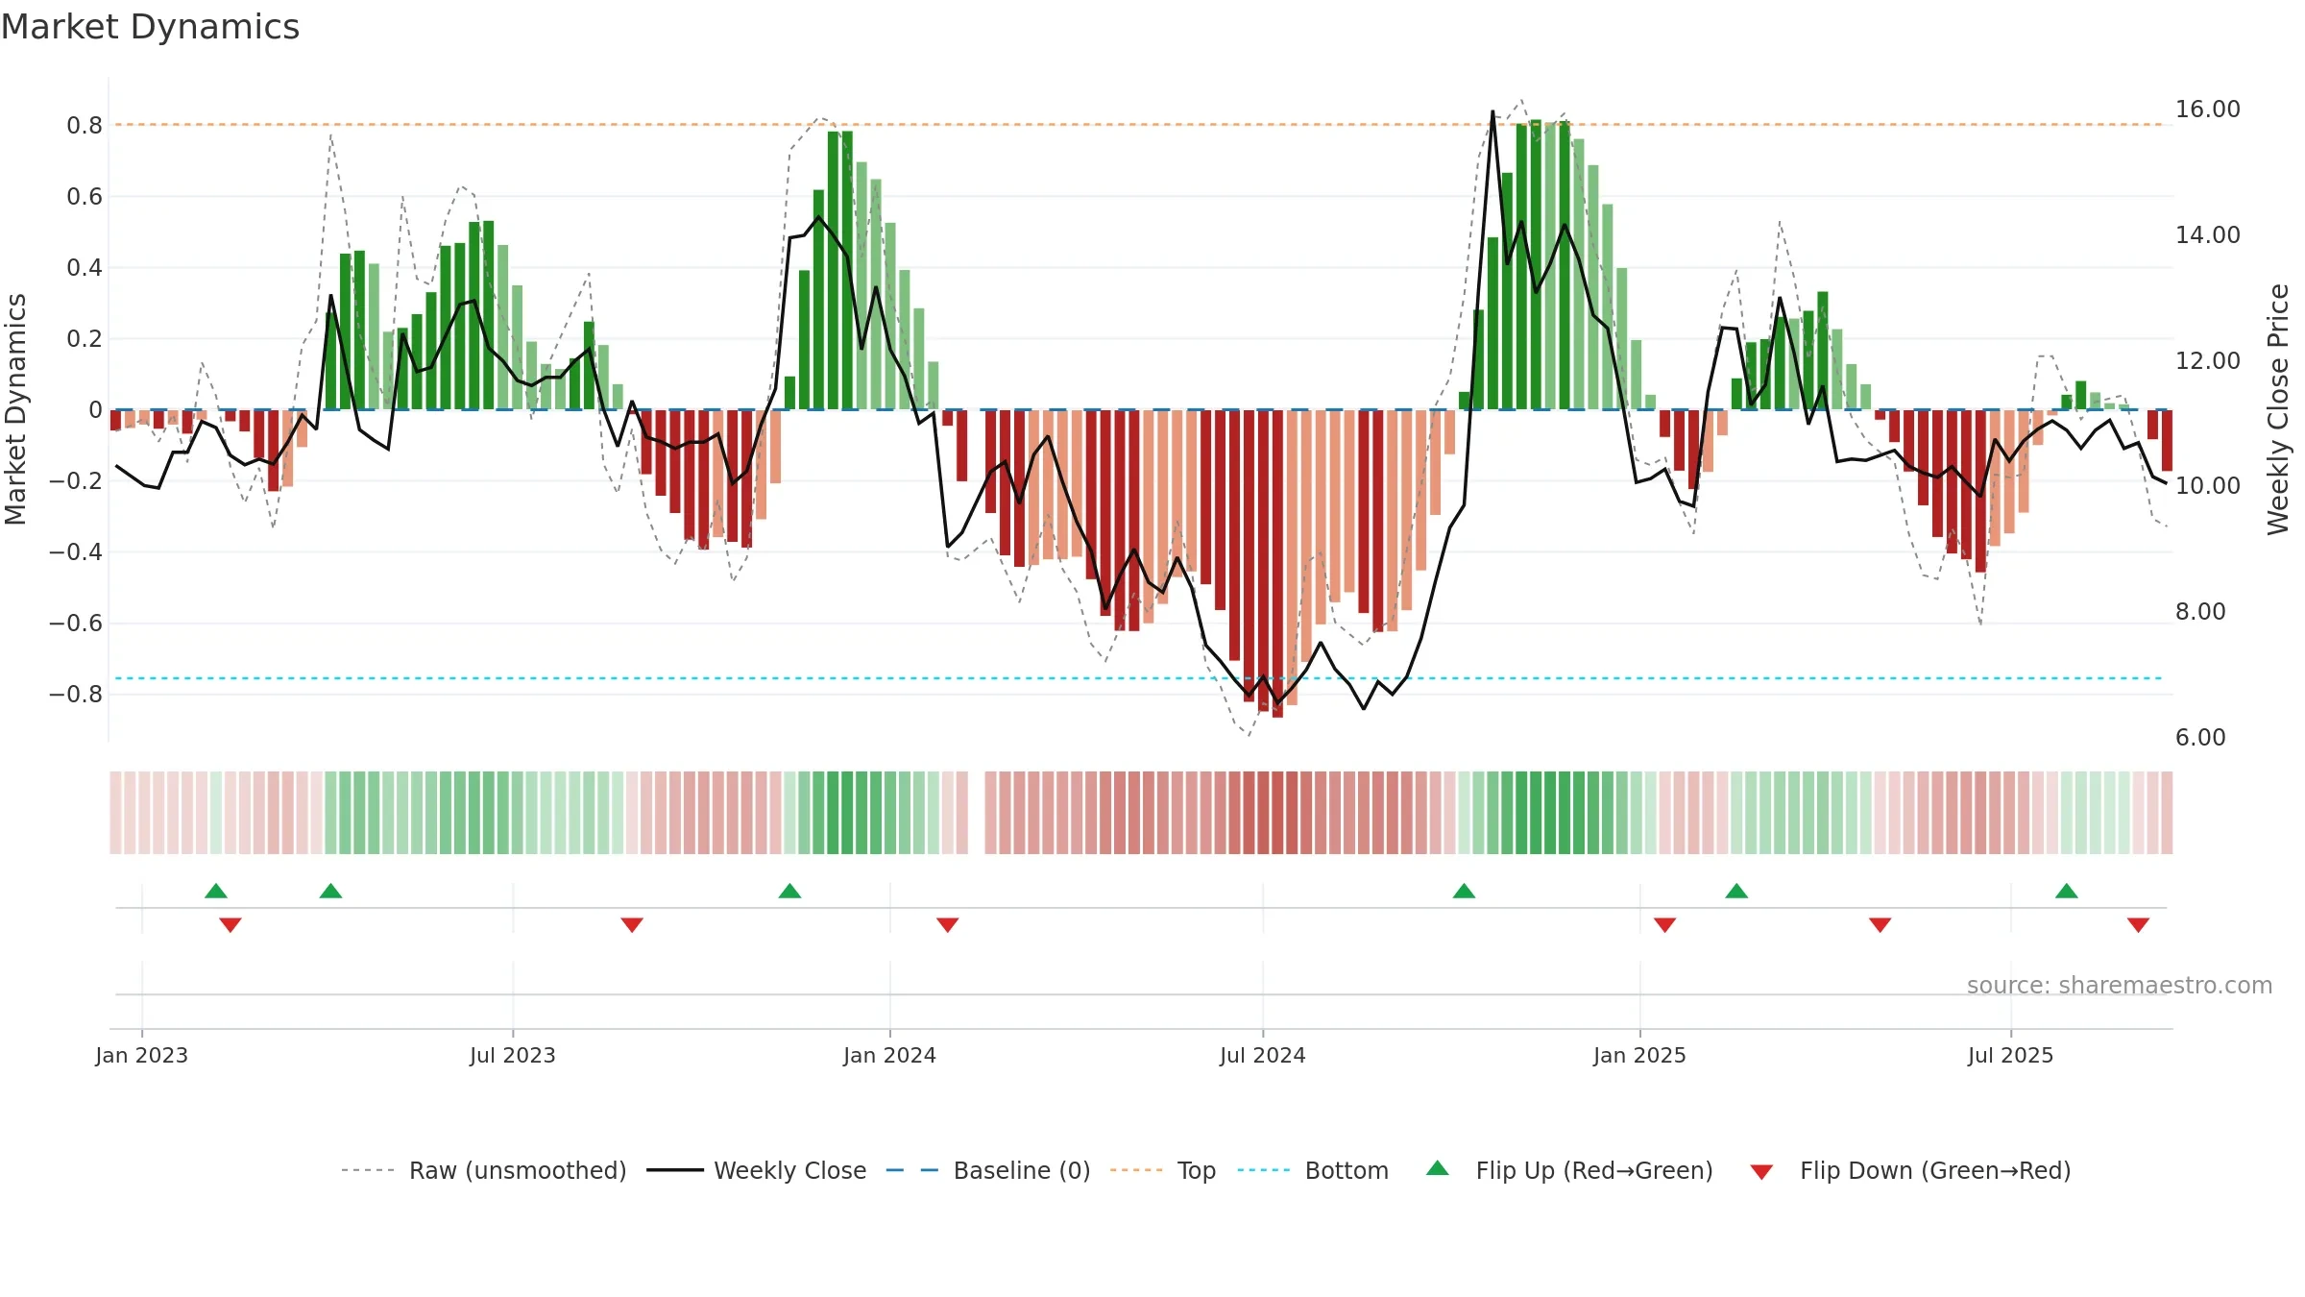Click the 6.00 price tick on right axis
Image resolution: width=2305 pixels, height=1297 pixels.
[2200, 738]
